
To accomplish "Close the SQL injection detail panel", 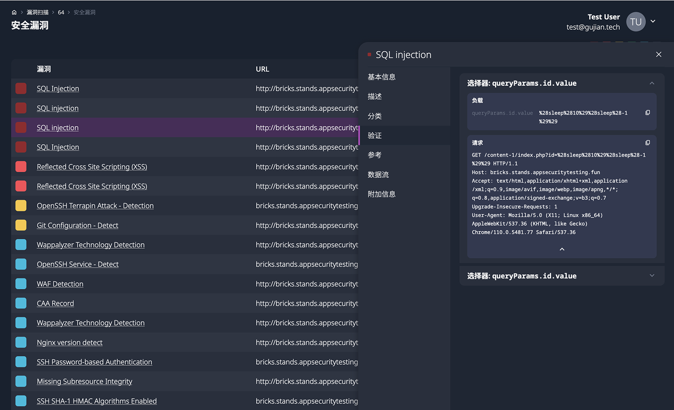I will (659, 54).
